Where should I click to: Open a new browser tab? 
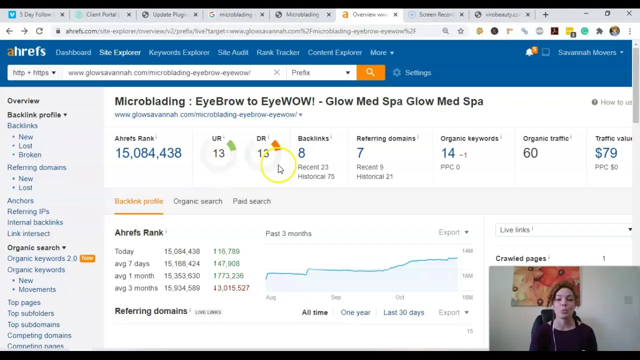(545, 14)
